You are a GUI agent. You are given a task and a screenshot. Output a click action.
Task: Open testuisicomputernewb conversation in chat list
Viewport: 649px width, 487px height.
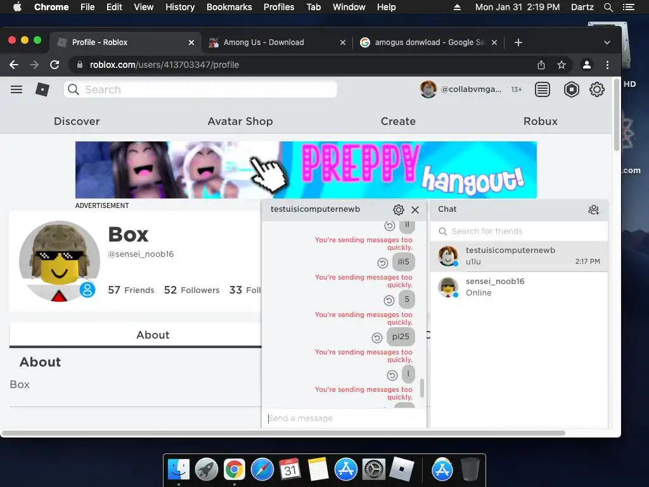[x=518, y=256]
